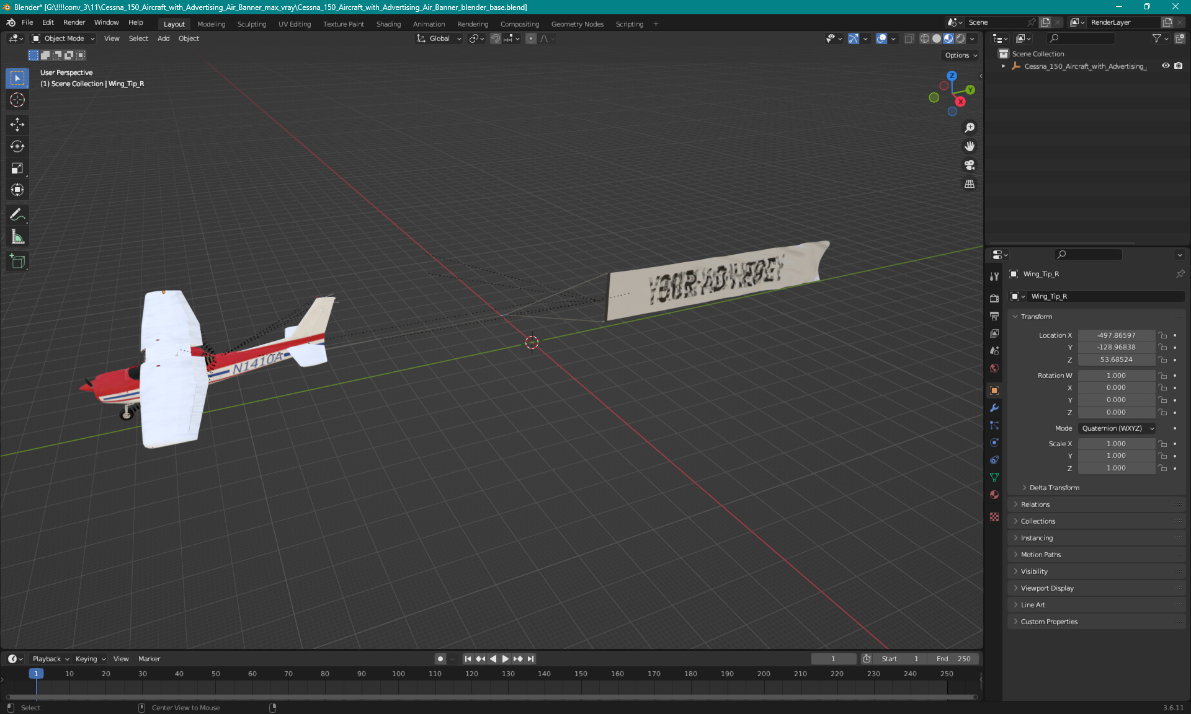Select the Rotate tool
The image size is (1191, 714).
click(x=17, y=146)
